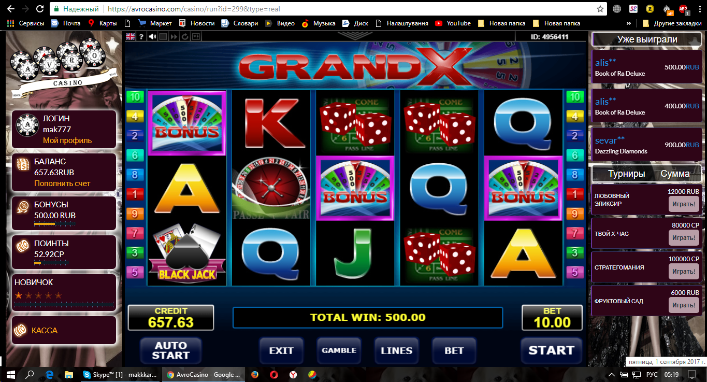Image resolution: width=707 pixels, height=382 pixels.
Task: Click the UK flag language icon
Action: (x=131, y=36)
